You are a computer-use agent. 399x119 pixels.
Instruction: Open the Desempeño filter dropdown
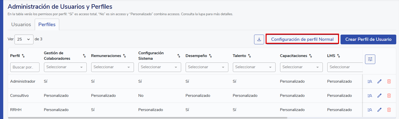[x=207, y=67]
